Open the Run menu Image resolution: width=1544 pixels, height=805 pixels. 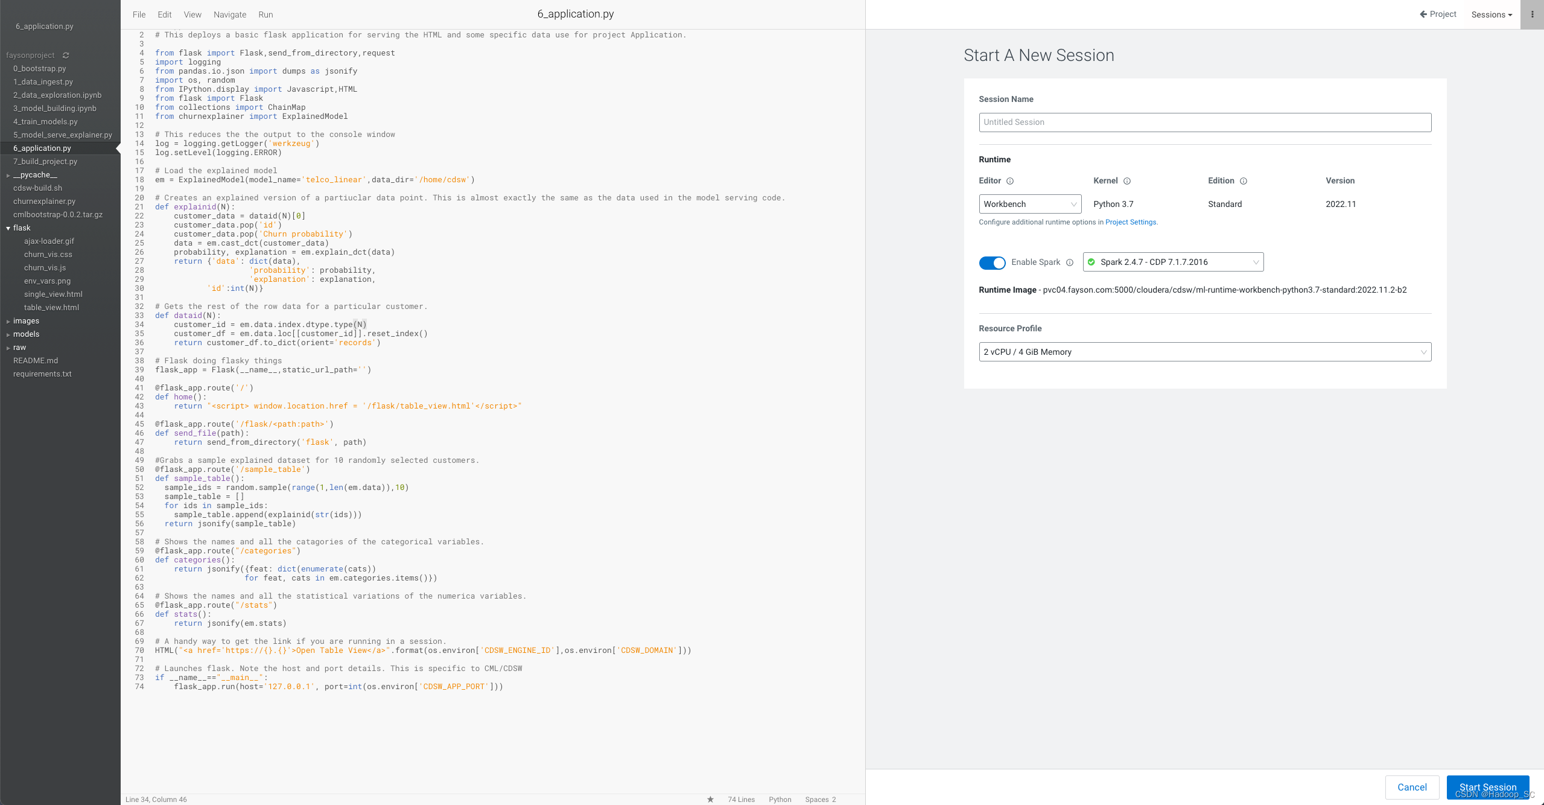pos(265,14)
